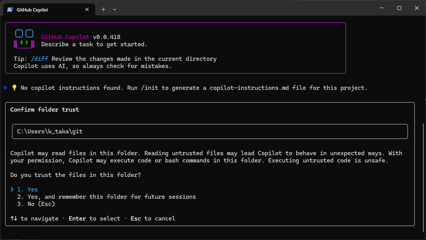Click the blue bullet dot beside the tip
426x240 pixels.
[5, 88]
